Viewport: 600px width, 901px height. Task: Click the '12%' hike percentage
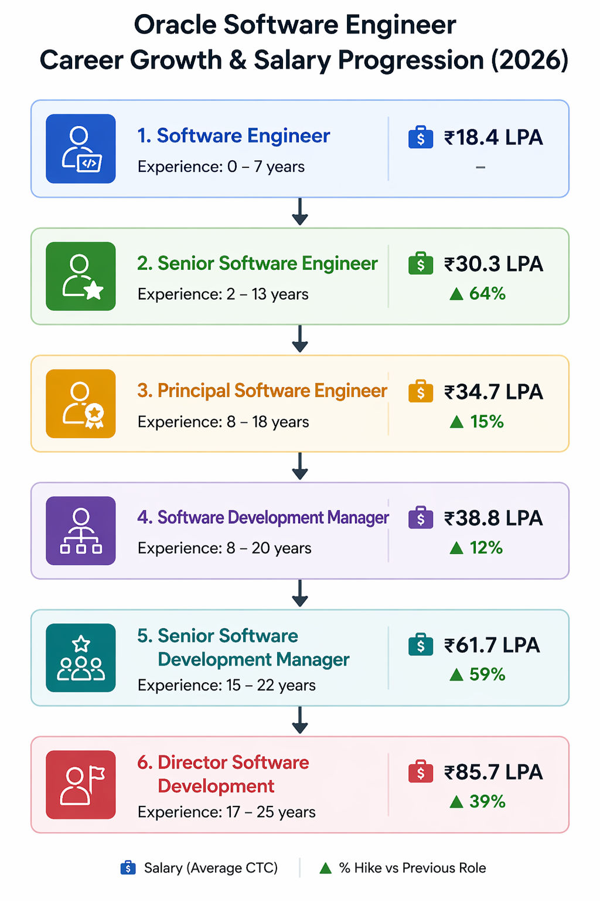(486, 548)
